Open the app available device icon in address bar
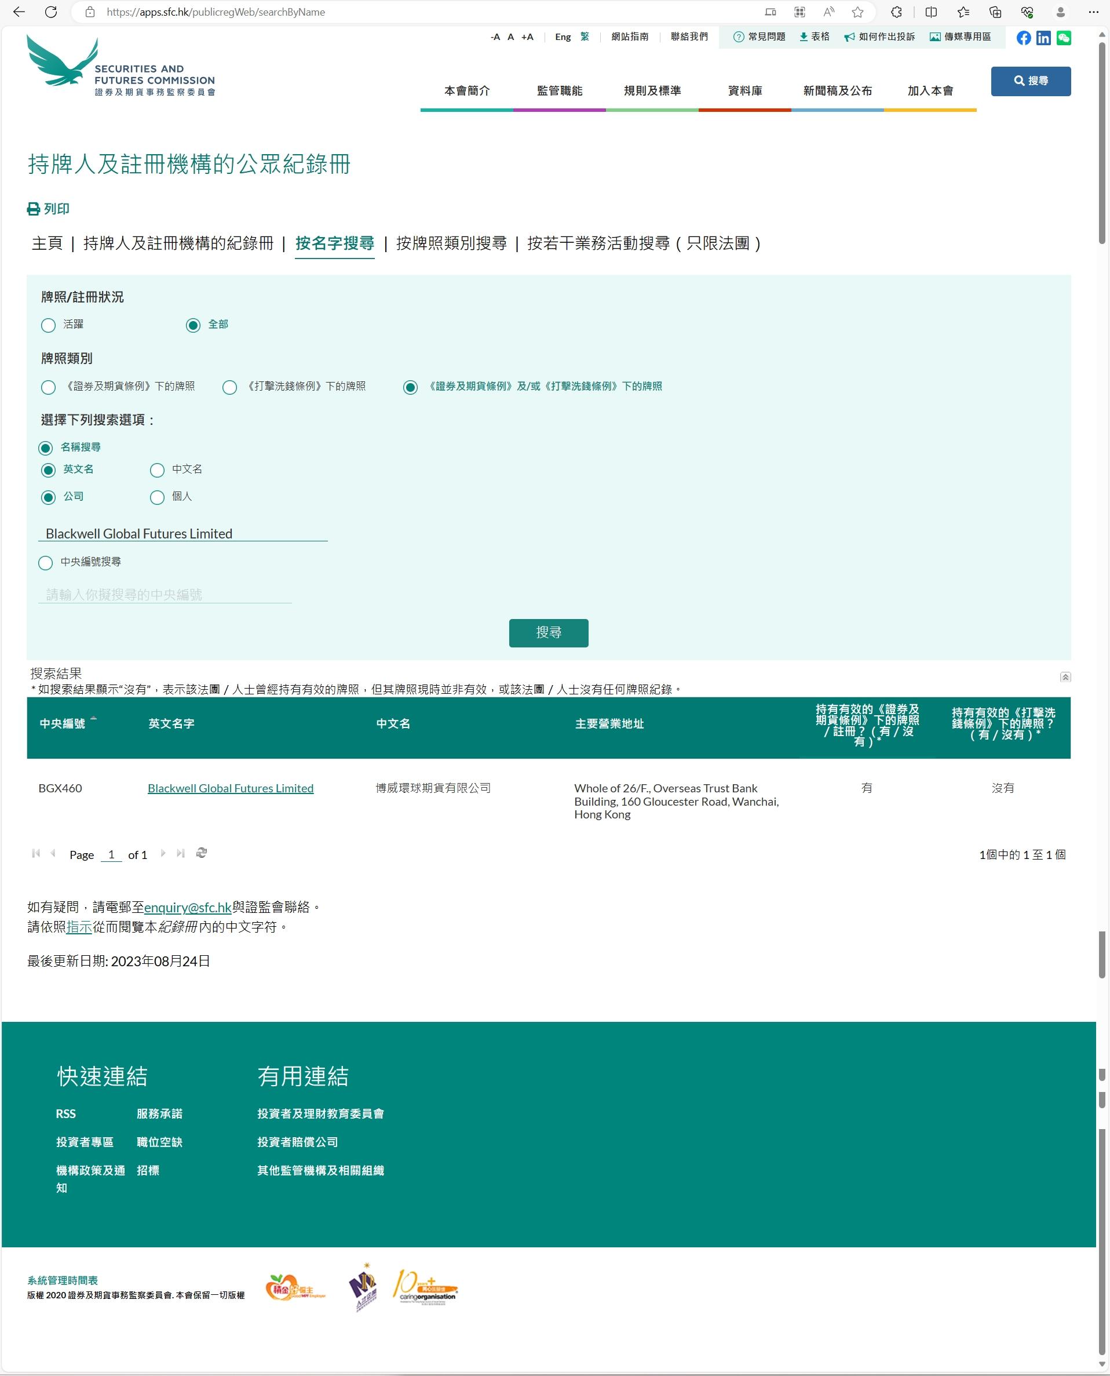 tap(771, 12)
